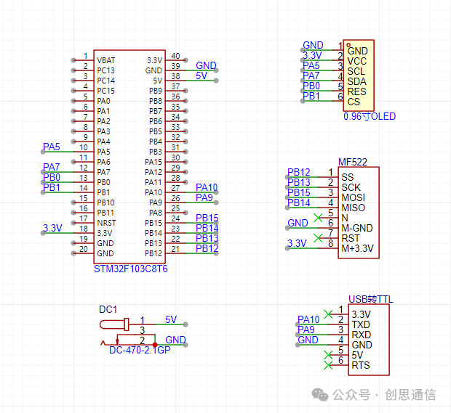Click the GND net label at USB-TTL pin 4

(x=308, y=340)
